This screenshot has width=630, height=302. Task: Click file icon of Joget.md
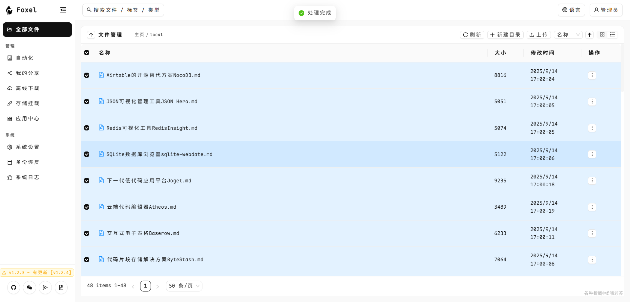coord(101,180)
